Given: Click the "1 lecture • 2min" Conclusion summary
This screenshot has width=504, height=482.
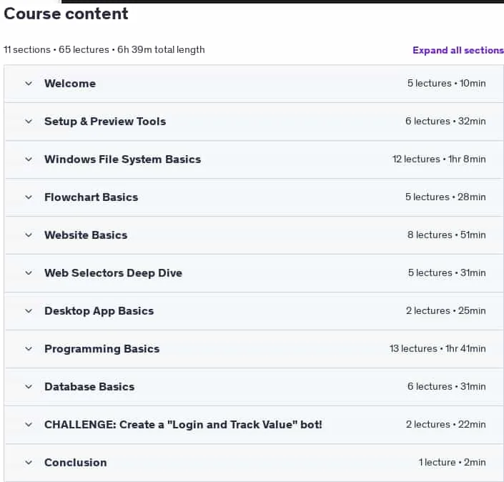Looking at the screenshot, I should pyautogui.click(x=452, y=463).
